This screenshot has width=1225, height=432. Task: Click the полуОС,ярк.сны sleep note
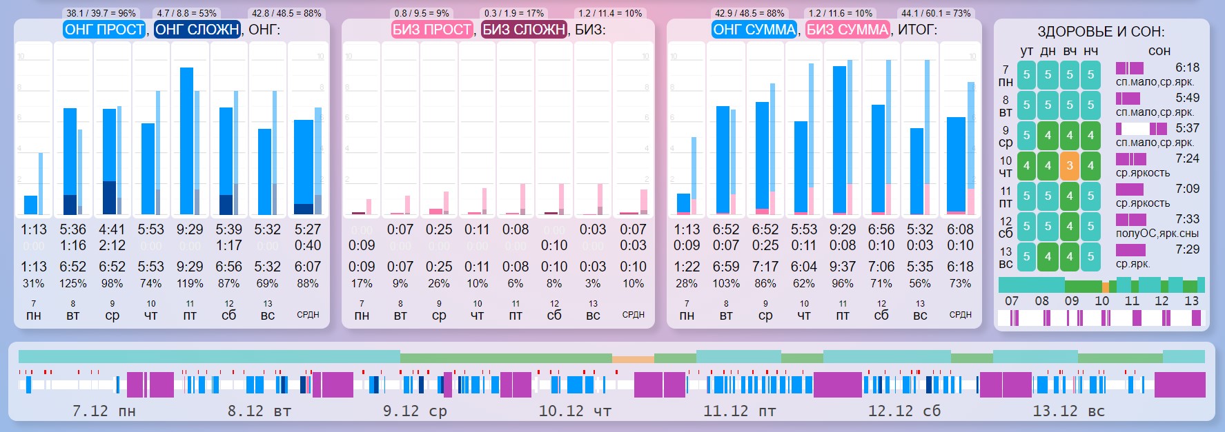[1157, 234]
